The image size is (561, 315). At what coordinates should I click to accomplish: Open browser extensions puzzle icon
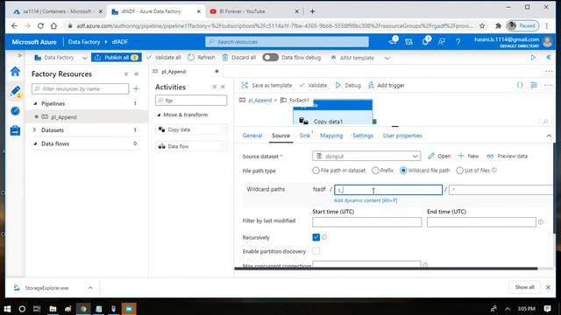498,25
